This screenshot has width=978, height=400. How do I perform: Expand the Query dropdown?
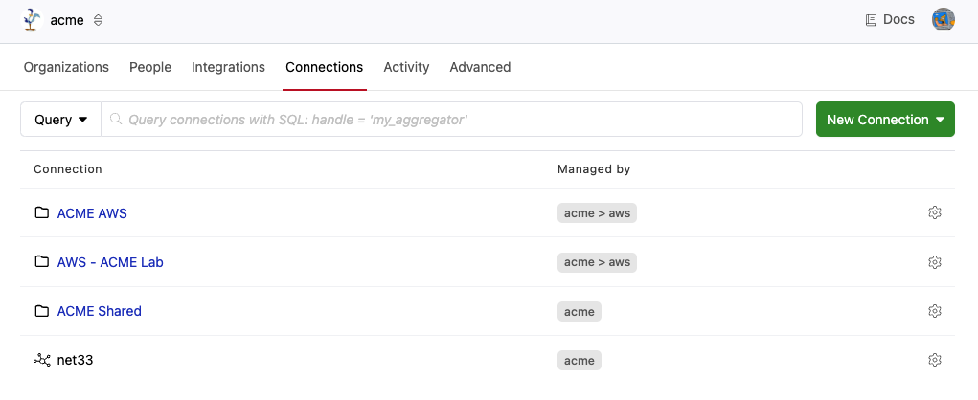[60, 120]
